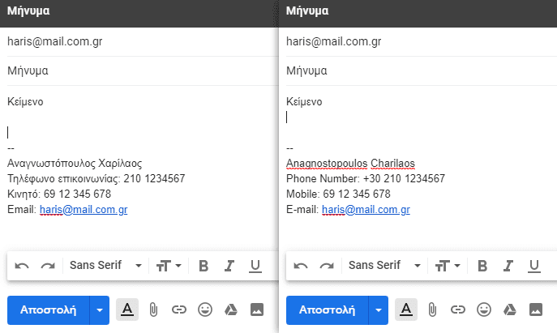557x333 pixels.
Task: Click the line Mobile: 69 12 345 678
Action: pyautogui.click(x=338, y=194)
